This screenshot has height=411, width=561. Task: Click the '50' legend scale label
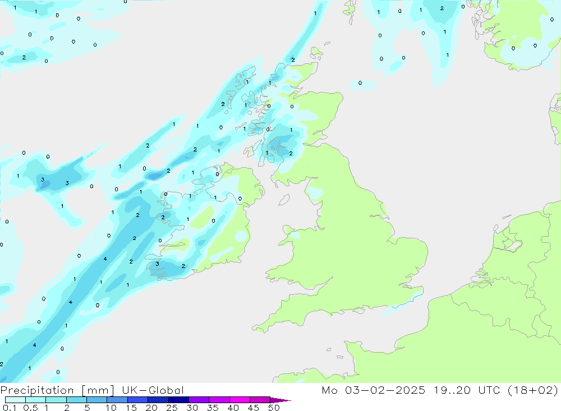coord(274,408)
